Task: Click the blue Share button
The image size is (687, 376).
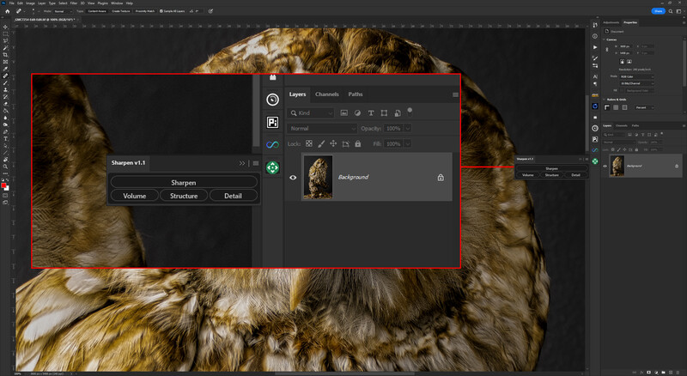Action: pos(658,11)
